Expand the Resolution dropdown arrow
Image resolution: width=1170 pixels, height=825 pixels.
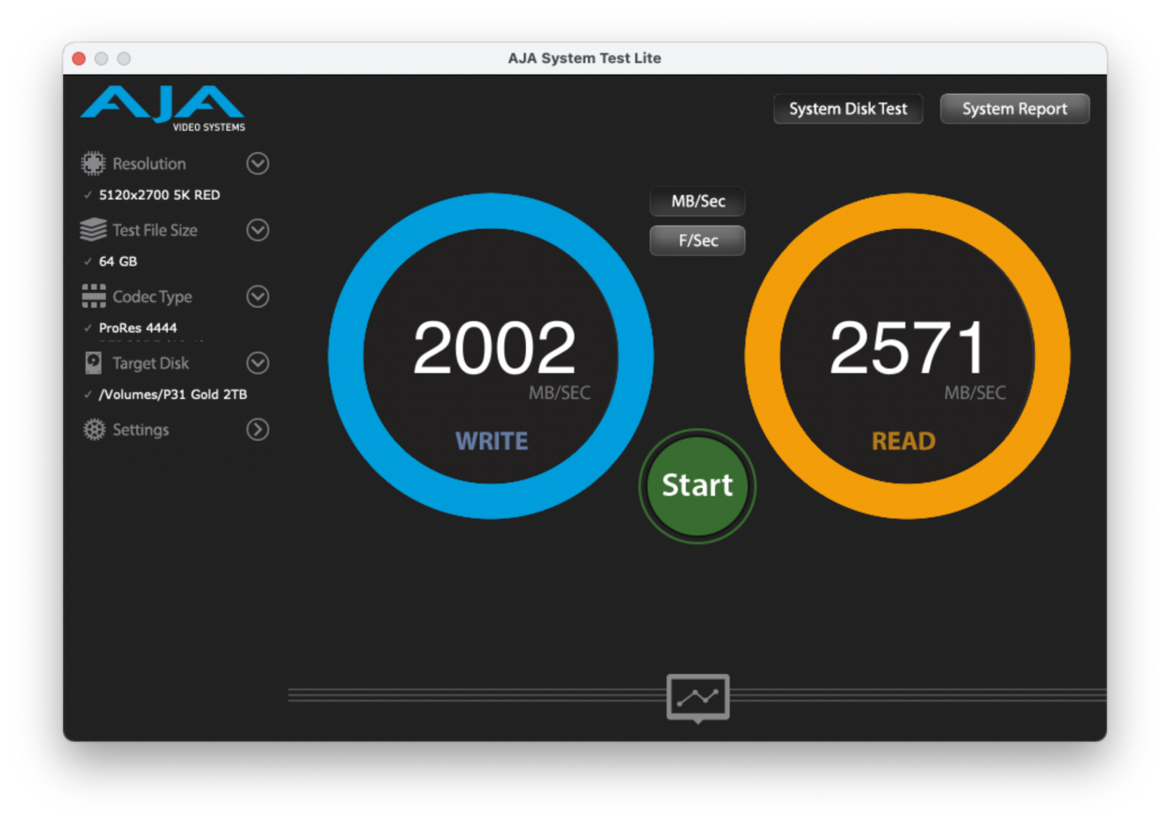(257, 164)
